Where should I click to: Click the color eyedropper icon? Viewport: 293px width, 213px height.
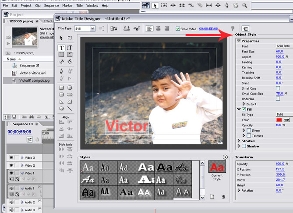(x=287, y=120)
